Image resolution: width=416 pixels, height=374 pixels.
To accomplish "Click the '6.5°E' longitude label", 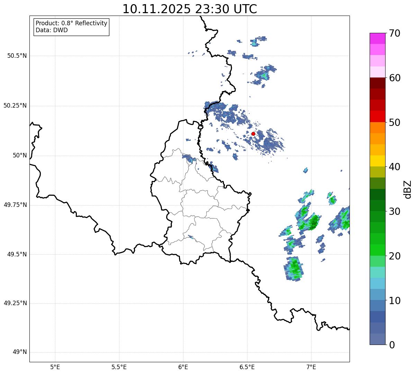I will 247,367.
